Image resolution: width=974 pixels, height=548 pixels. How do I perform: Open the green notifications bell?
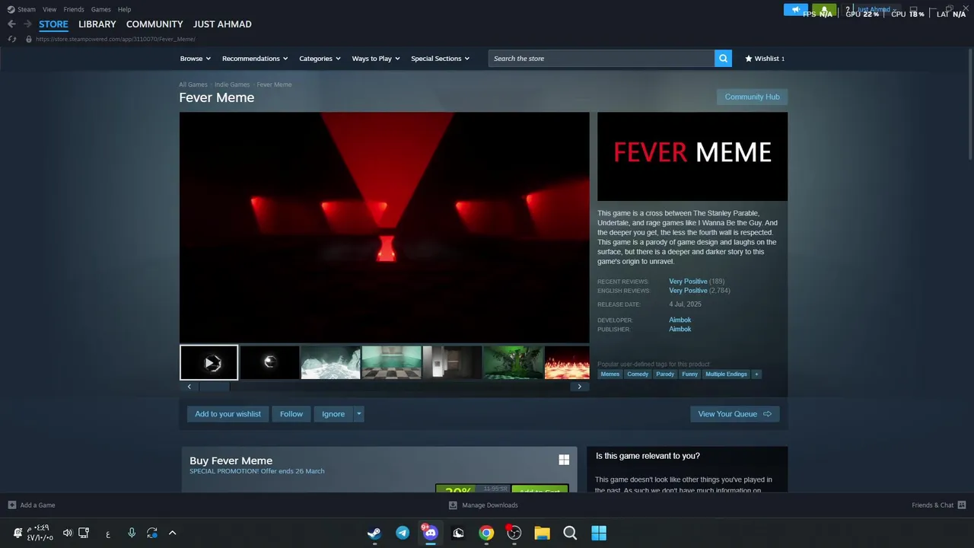(x=824, y=10)
